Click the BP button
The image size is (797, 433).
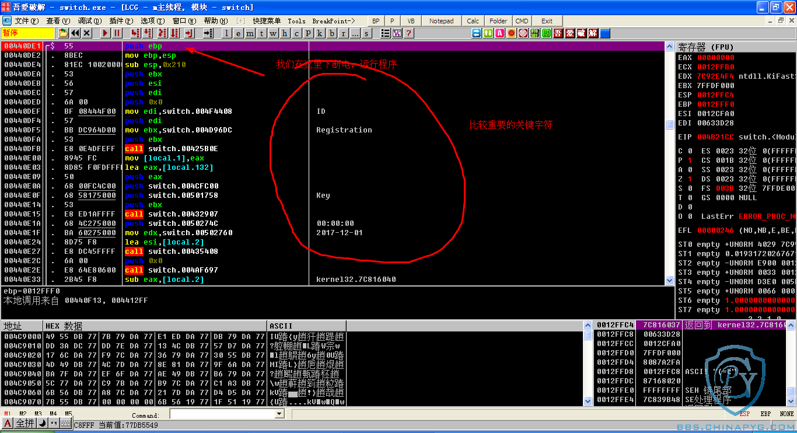pyautogui.click(x=376, y=21)
